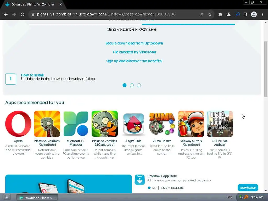Reload the Uptodown page
The width and height of the screenshot is (268, 201).
23,14
